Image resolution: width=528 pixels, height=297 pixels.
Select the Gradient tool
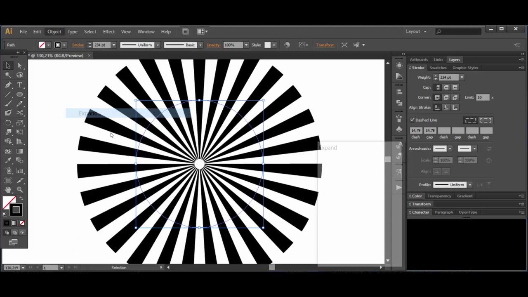[19, 151]
